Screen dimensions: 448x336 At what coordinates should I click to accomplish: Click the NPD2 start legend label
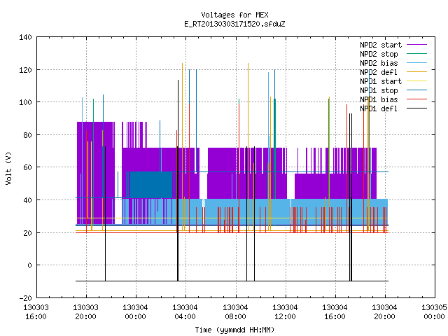[x=381, y=45]
